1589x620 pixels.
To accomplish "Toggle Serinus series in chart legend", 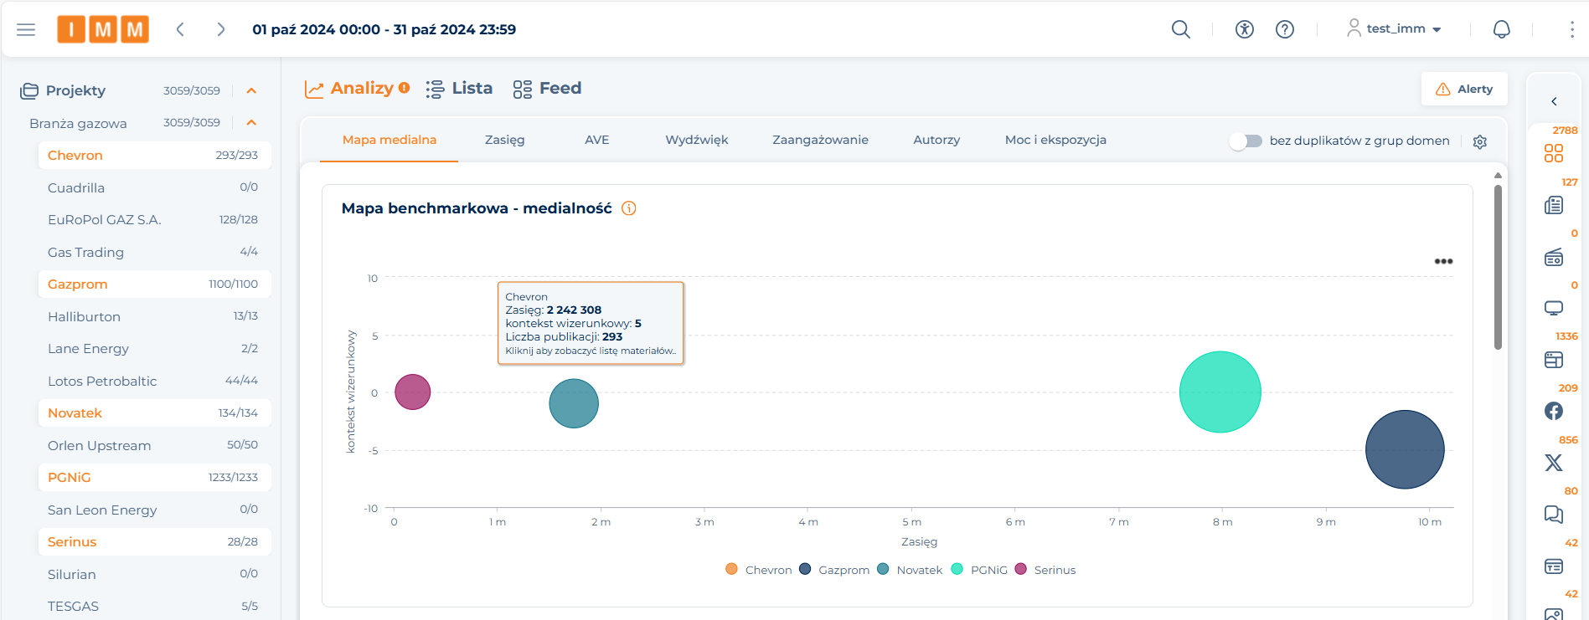I will coord(1045,570).
